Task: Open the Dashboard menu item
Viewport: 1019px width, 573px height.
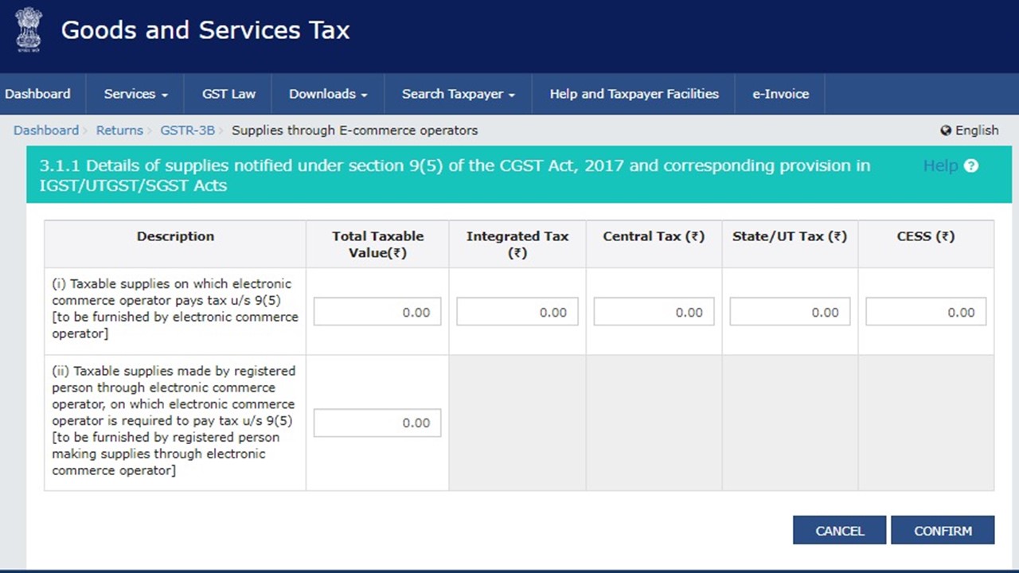Action: [x=37, y=94]
